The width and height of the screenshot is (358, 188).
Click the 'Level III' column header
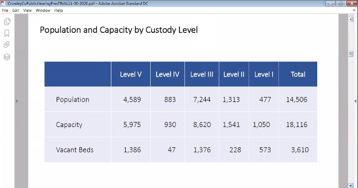[201, 74]
